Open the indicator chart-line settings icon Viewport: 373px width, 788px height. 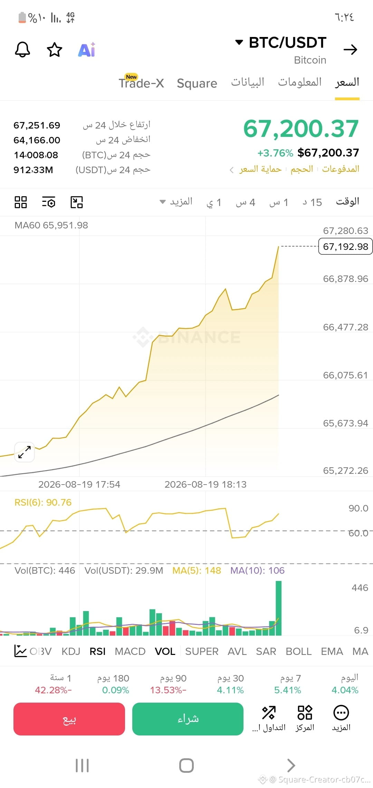click(20, 651)
